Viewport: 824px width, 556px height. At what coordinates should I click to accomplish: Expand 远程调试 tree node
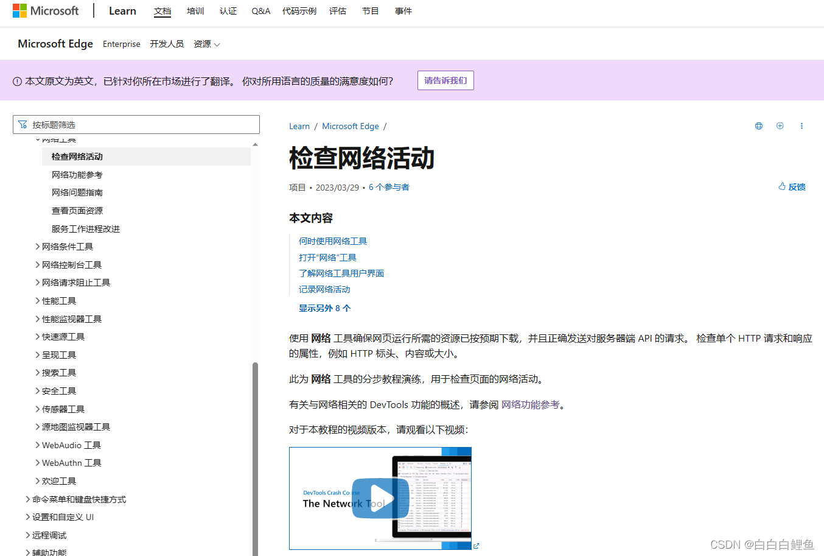[28, 535]
